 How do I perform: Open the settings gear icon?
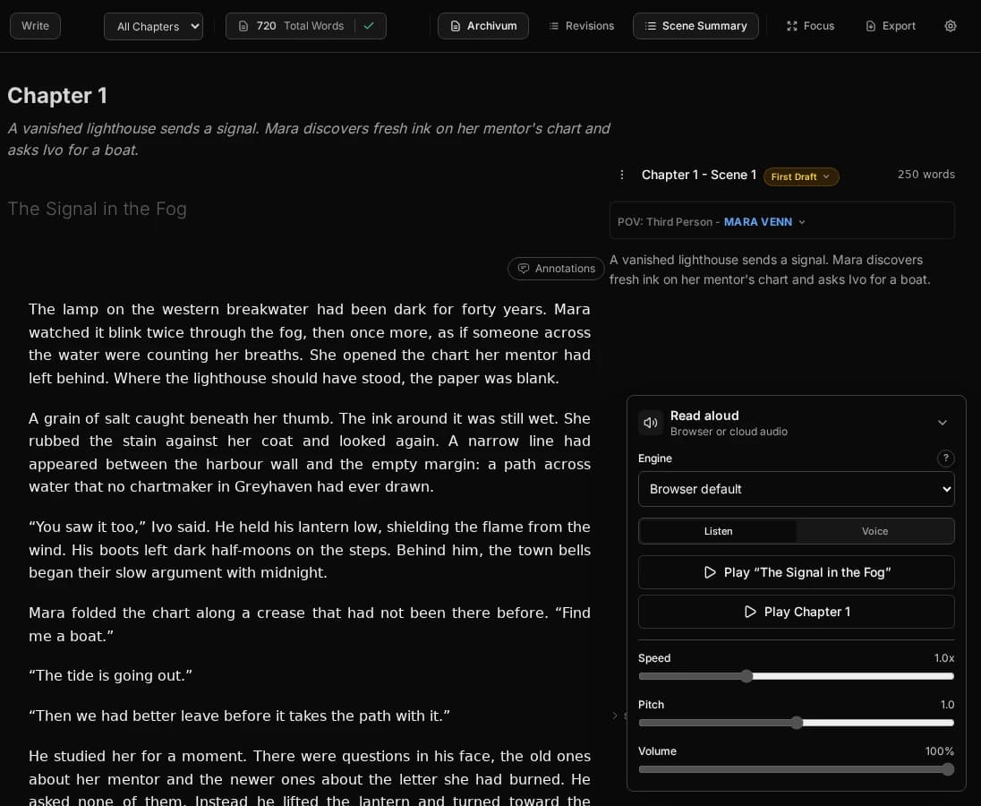[950, 26]
